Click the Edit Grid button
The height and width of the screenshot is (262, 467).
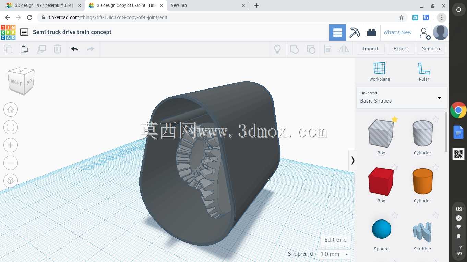pyautogui.click(x=335, y=240)
